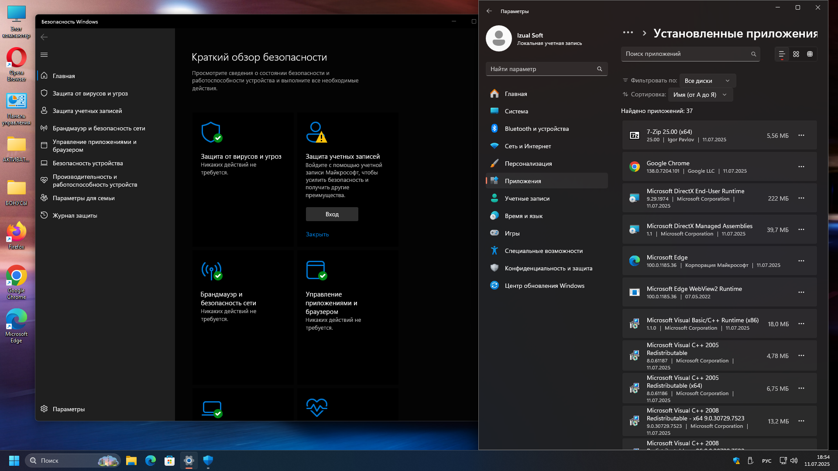Open 'Центр обновления Windows' in Settings
Screen dimensions: 838x471
[546, 286]
